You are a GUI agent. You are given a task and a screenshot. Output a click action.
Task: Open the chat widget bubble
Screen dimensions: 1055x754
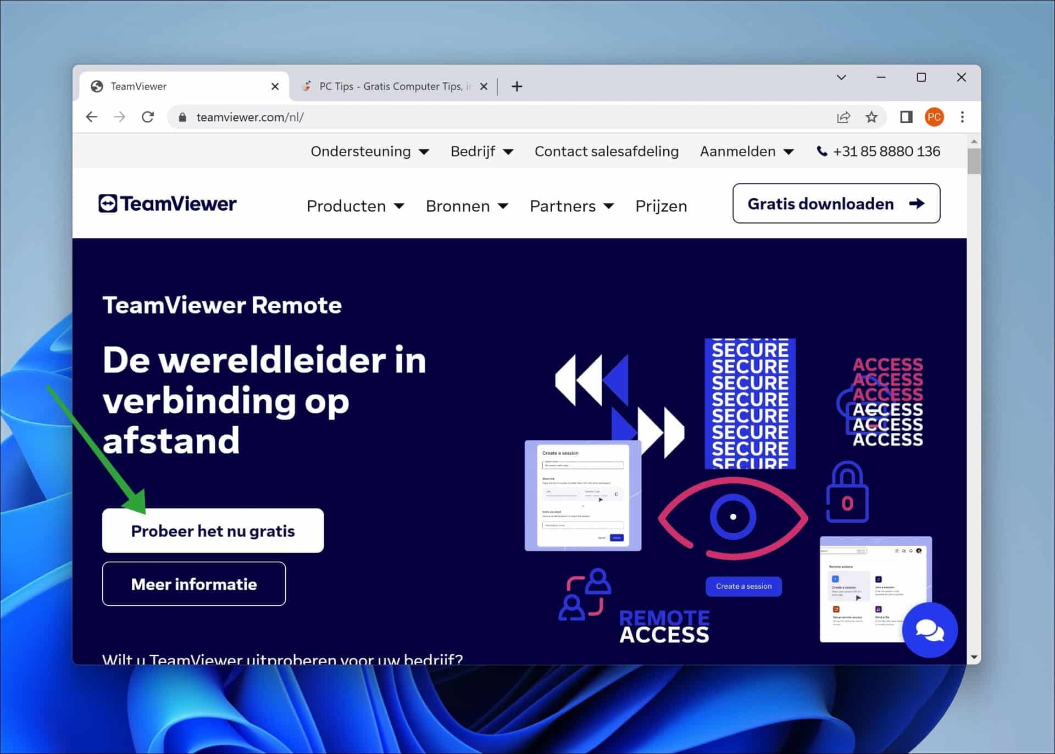coord(929,630)
